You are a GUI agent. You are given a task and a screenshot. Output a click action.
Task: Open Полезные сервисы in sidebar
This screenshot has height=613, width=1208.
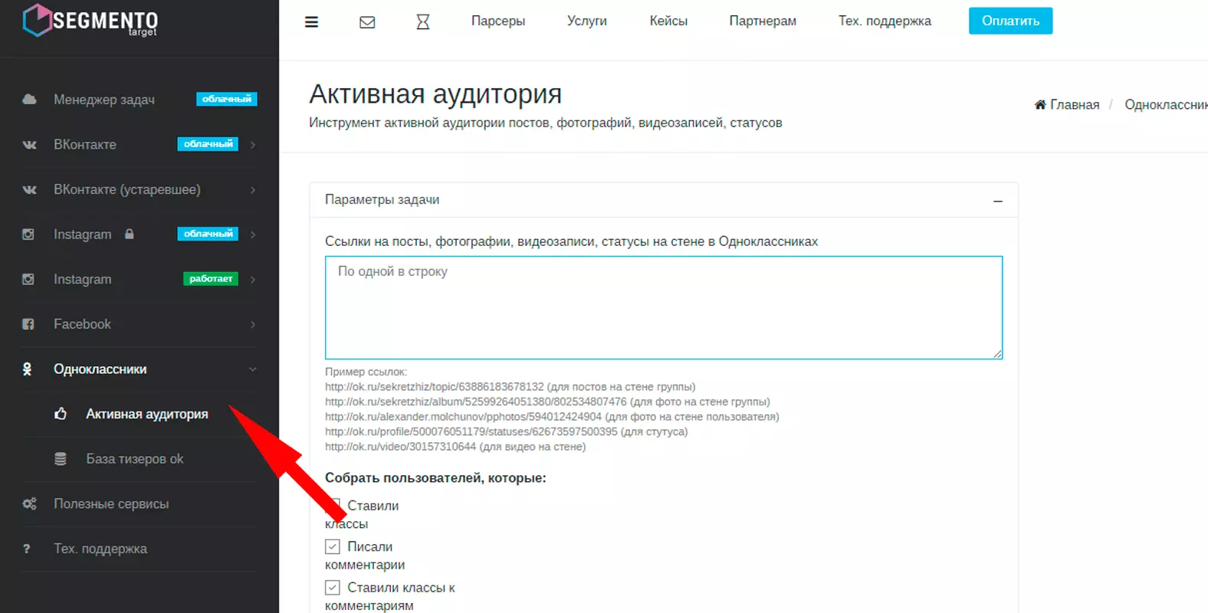coord(111,504)
